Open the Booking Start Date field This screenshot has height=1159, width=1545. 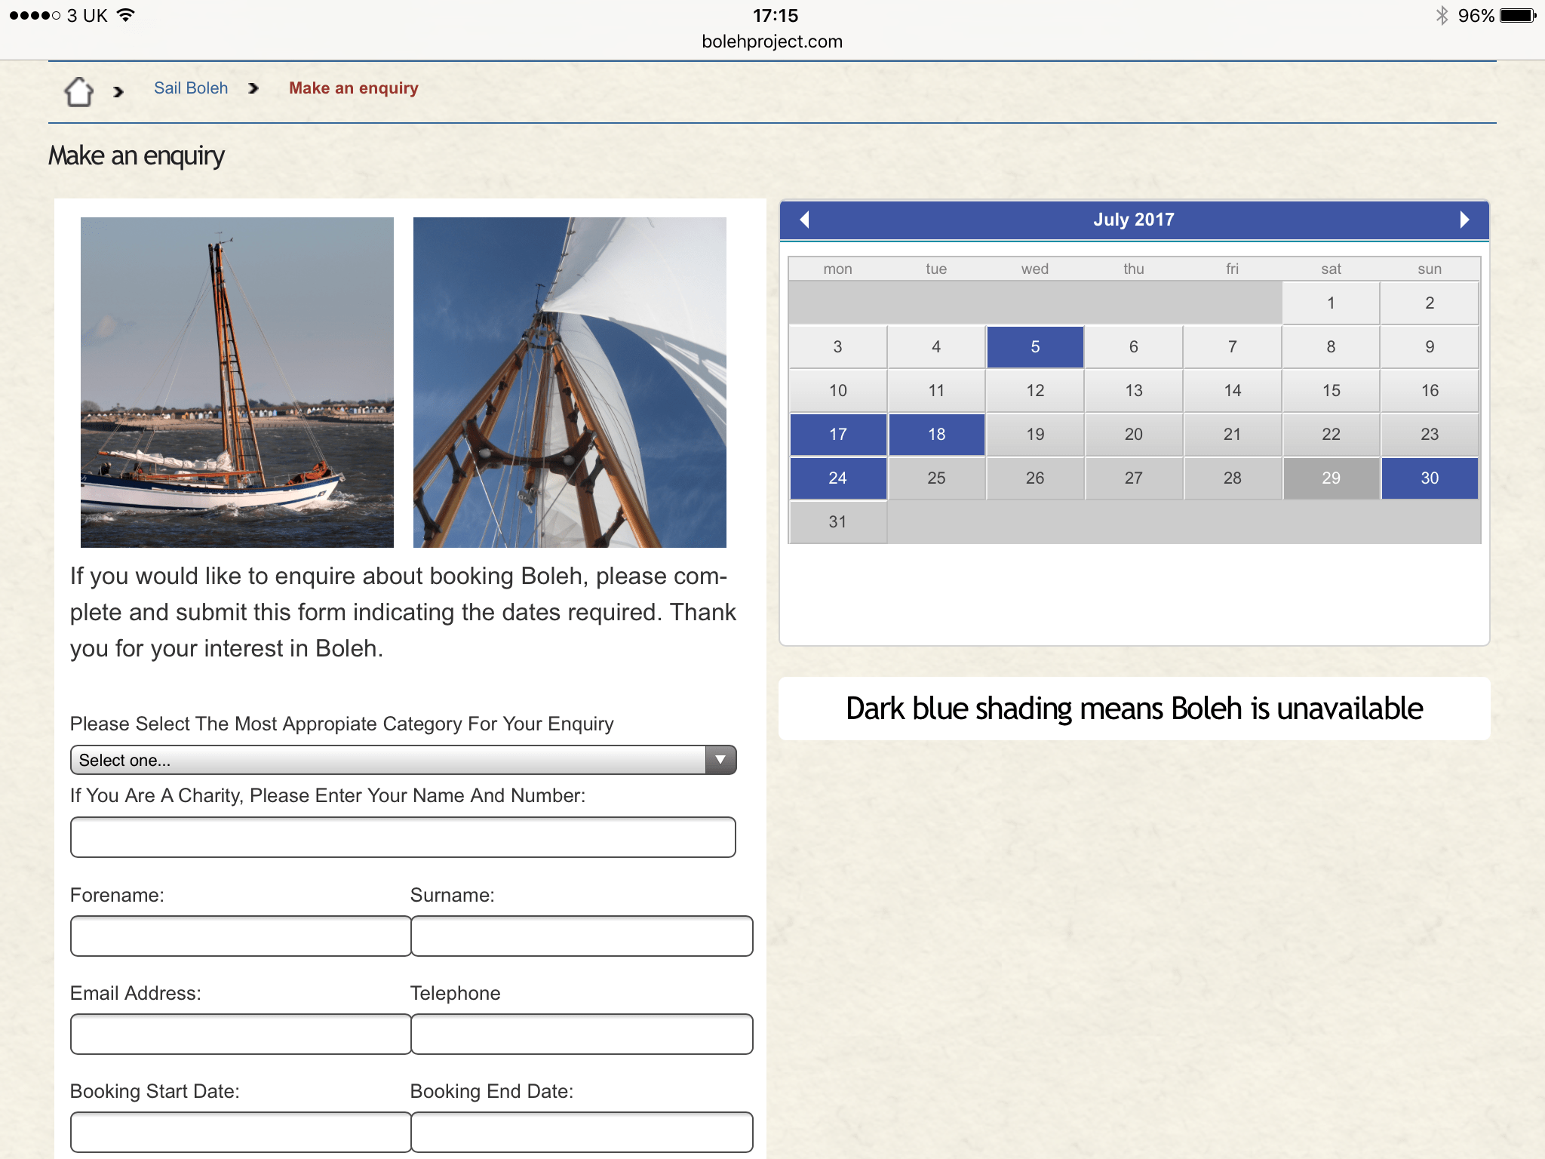click(240, 1132)
